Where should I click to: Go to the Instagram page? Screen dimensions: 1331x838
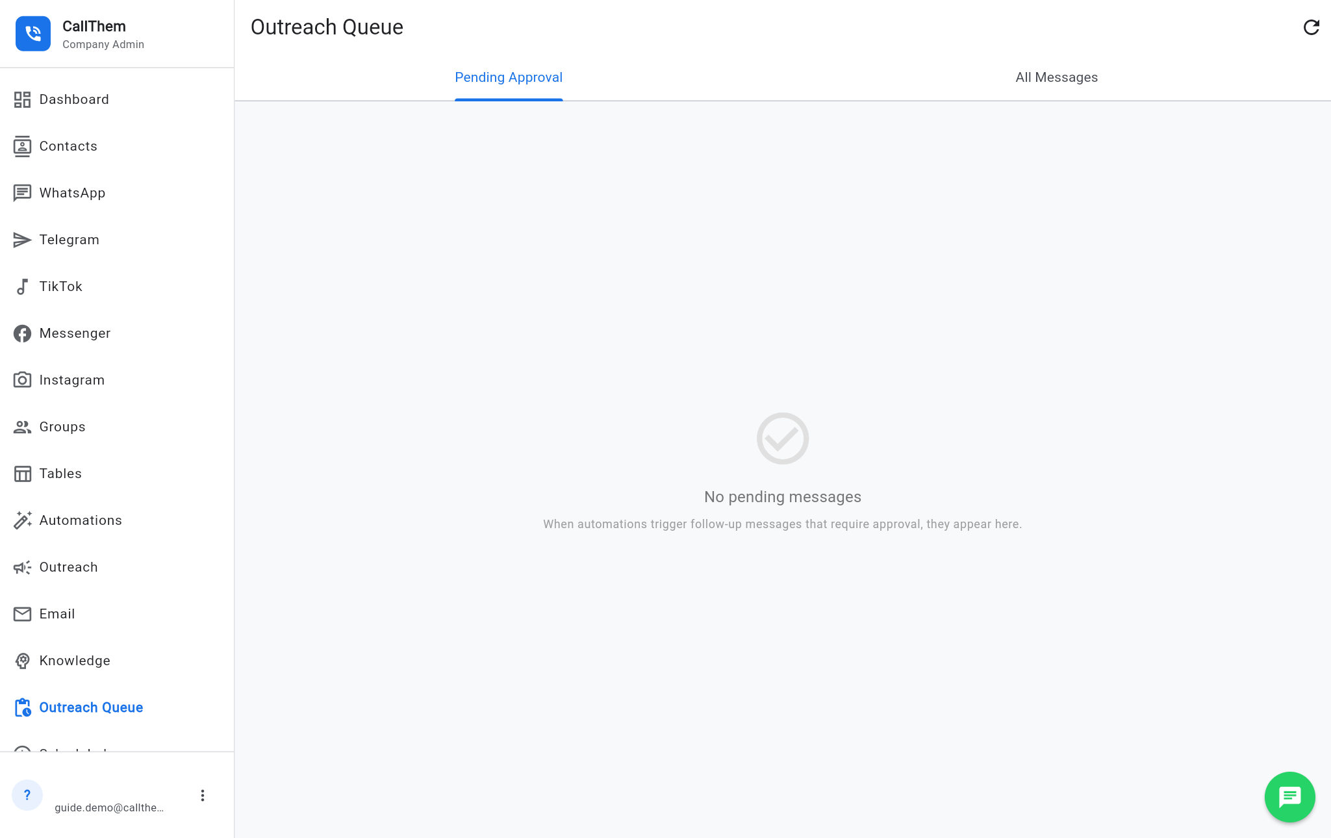tap(117, 380)
